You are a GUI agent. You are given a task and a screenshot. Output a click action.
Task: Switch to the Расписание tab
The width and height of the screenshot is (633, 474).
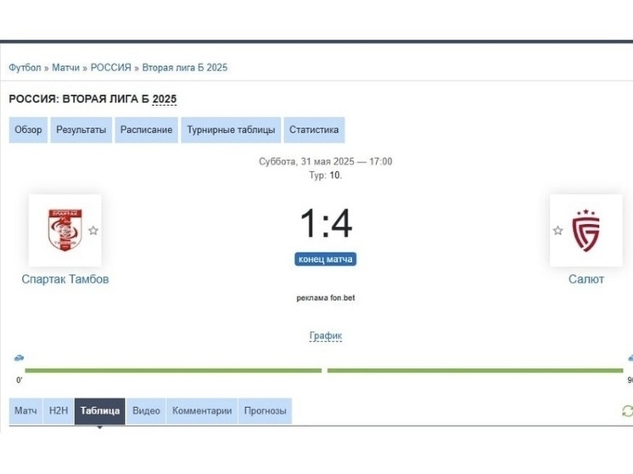tap(147, 130)
